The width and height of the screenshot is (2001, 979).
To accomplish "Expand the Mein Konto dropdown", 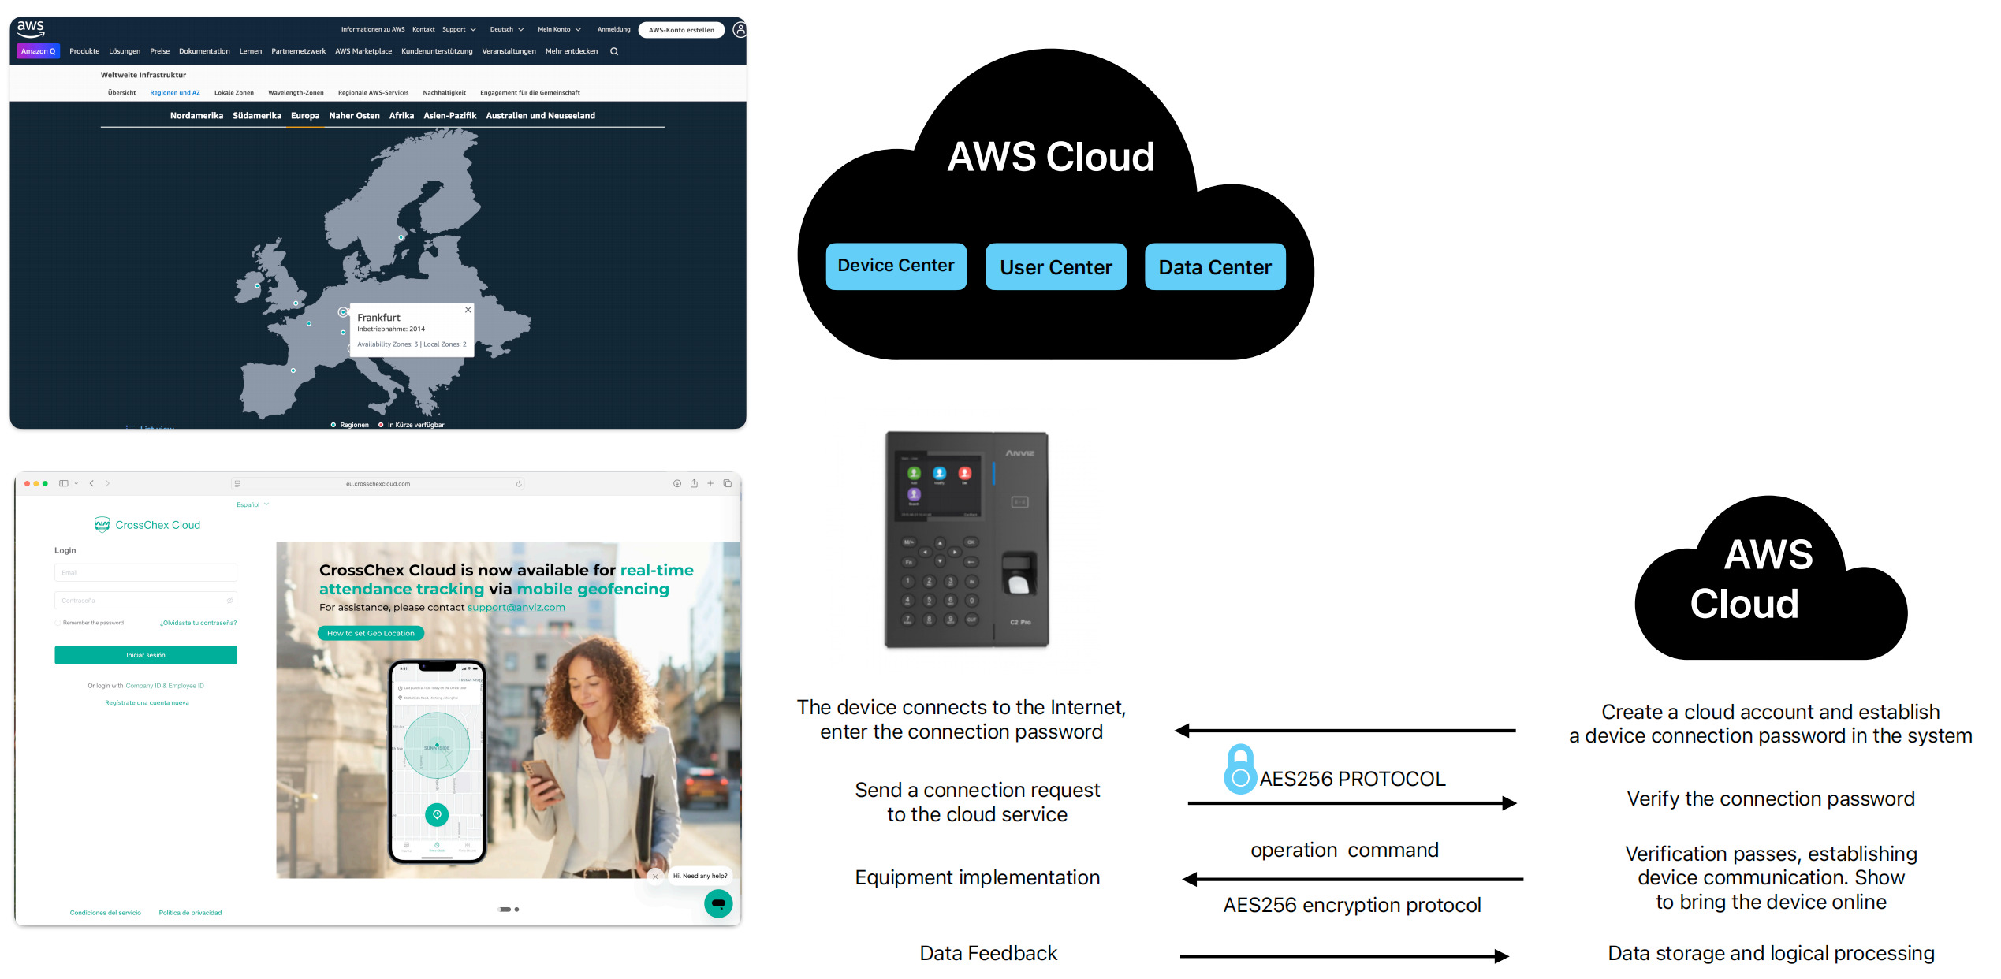I will pyautogui.click(x=559, y=30).
